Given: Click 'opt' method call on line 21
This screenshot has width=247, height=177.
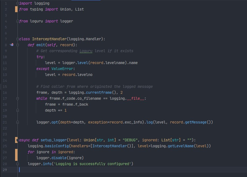Looking at the screenshot, I should click(55, 122).
